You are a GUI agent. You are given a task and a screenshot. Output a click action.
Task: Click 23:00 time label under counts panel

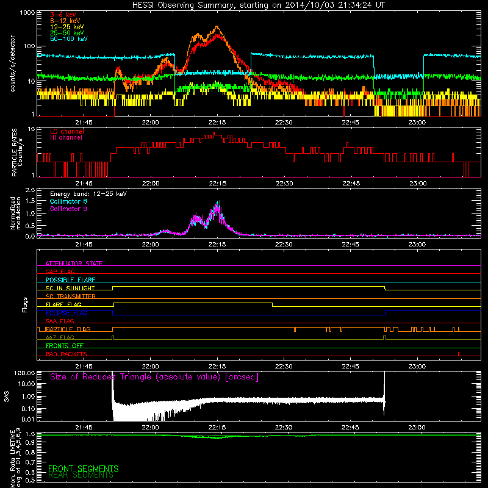(x=417, y=123)
